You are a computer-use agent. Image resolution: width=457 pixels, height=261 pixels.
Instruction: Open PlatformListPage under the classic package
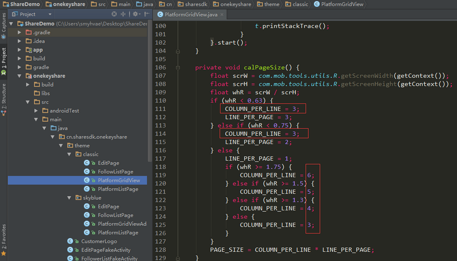click(x=118, y=189)
